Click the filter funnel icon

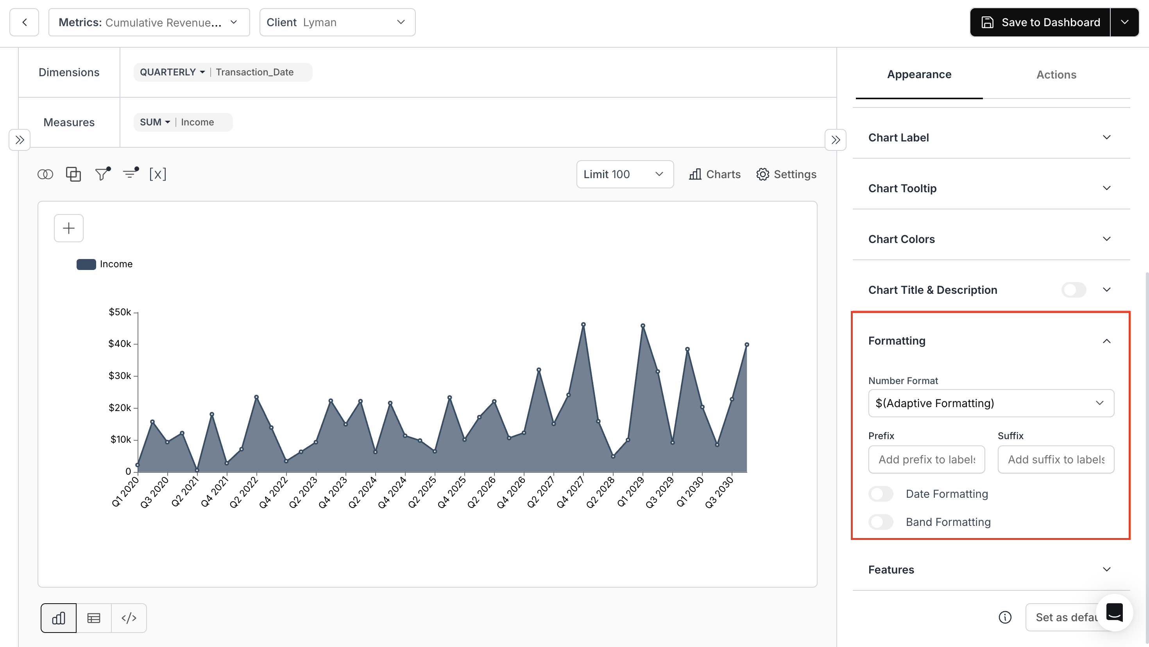click(102, 174)
